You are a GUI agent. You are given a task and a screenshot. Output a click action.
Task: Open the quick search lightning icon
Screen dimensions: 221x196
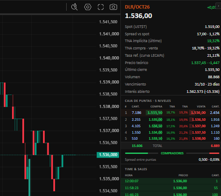[74, 7]
